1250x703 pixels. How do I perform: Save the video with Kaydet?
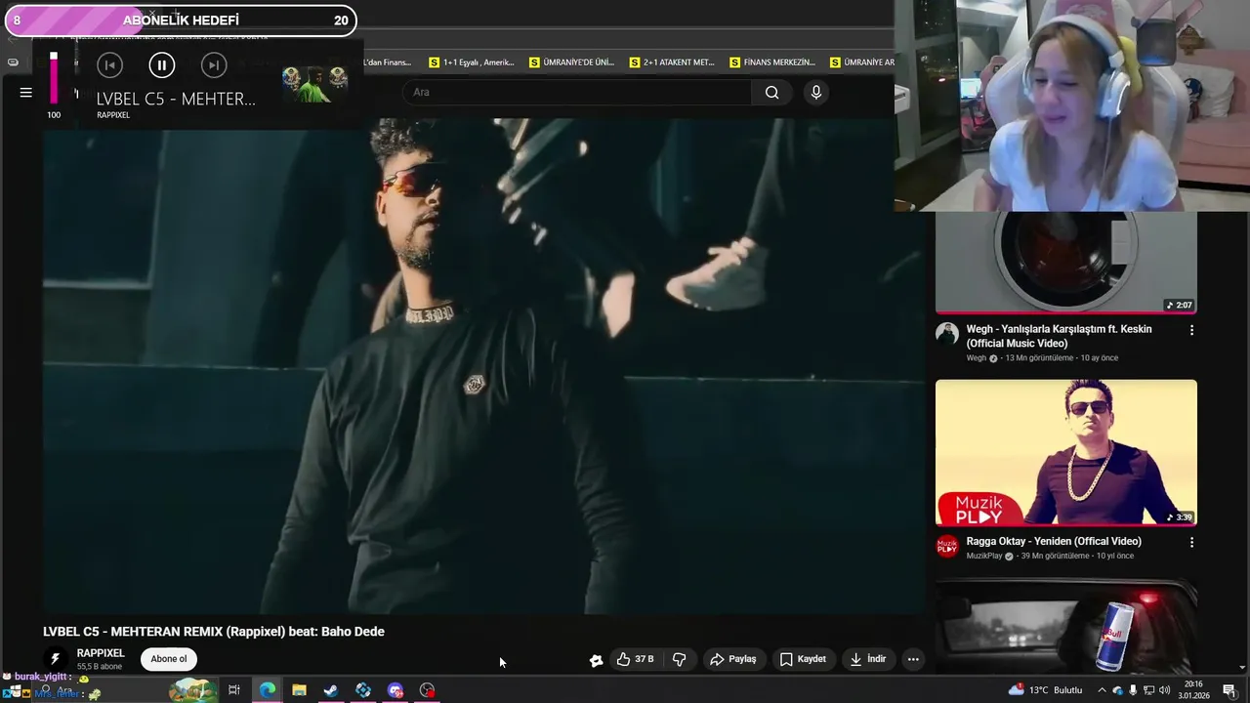(803, 659)
